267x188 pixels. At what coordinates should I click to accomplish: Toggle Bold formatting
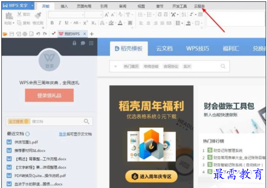pos(52,23)
